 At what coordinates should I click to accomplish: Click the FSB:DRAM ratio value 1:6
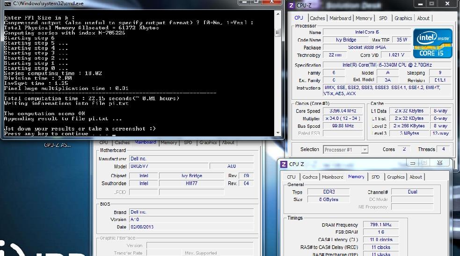pos(381,232)
